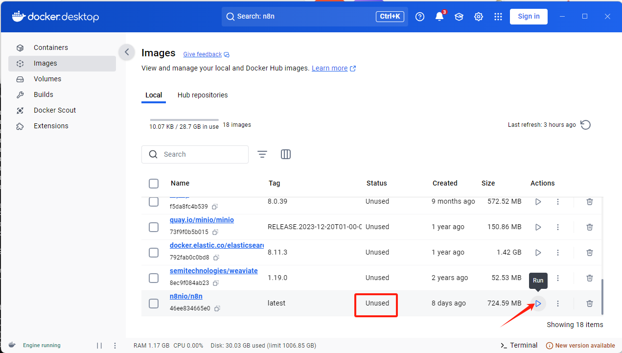Open the notifications bell icon

point(439,17)
